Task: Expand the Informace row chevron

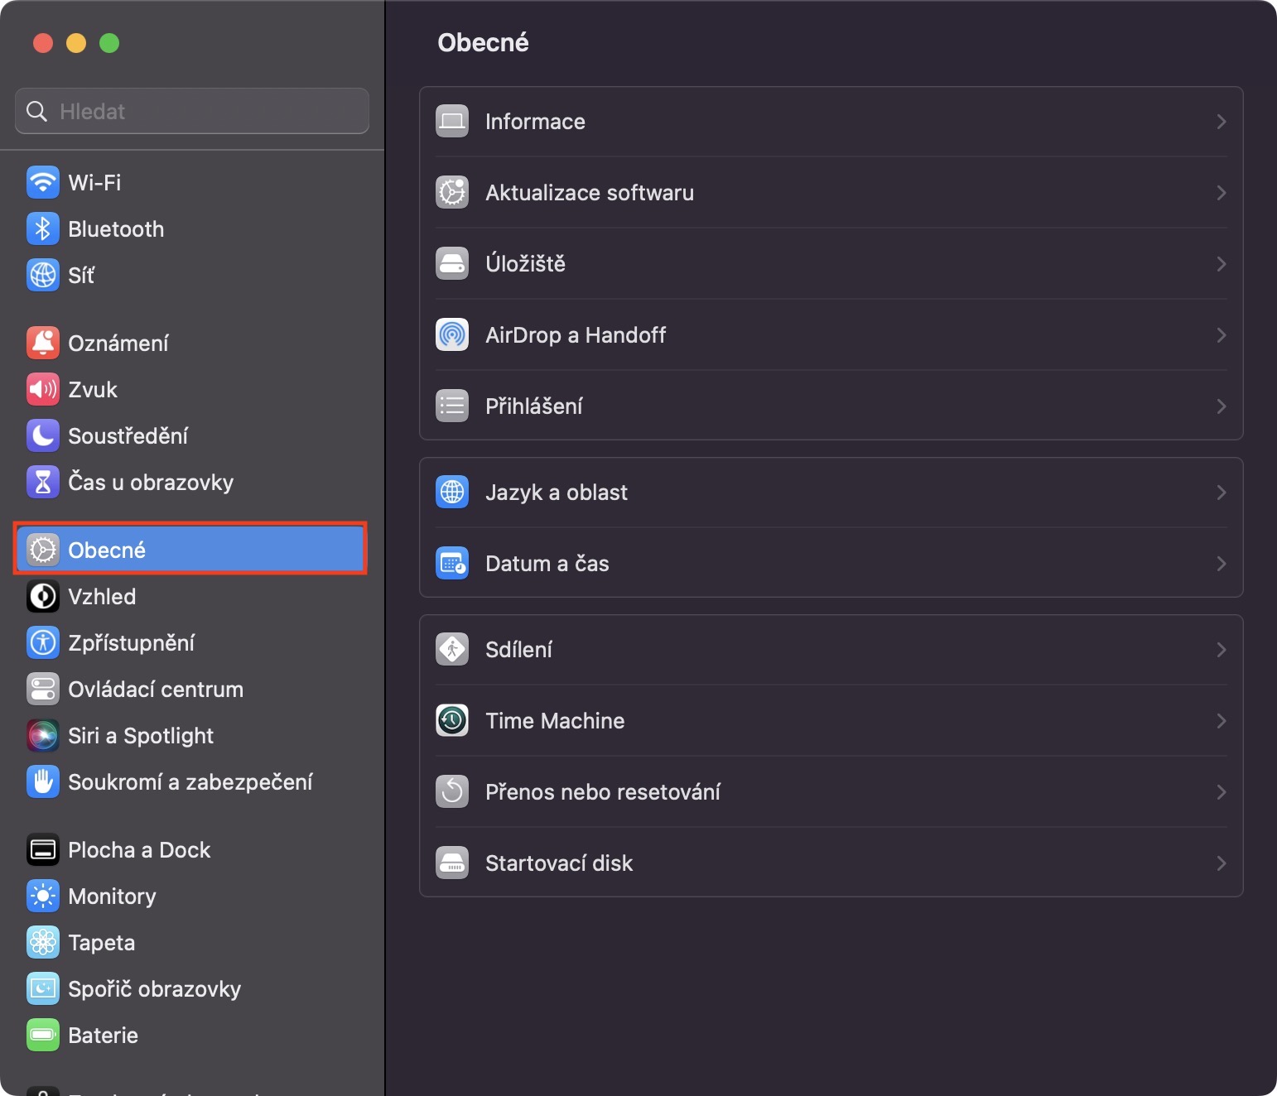Action: [1221, 122]
